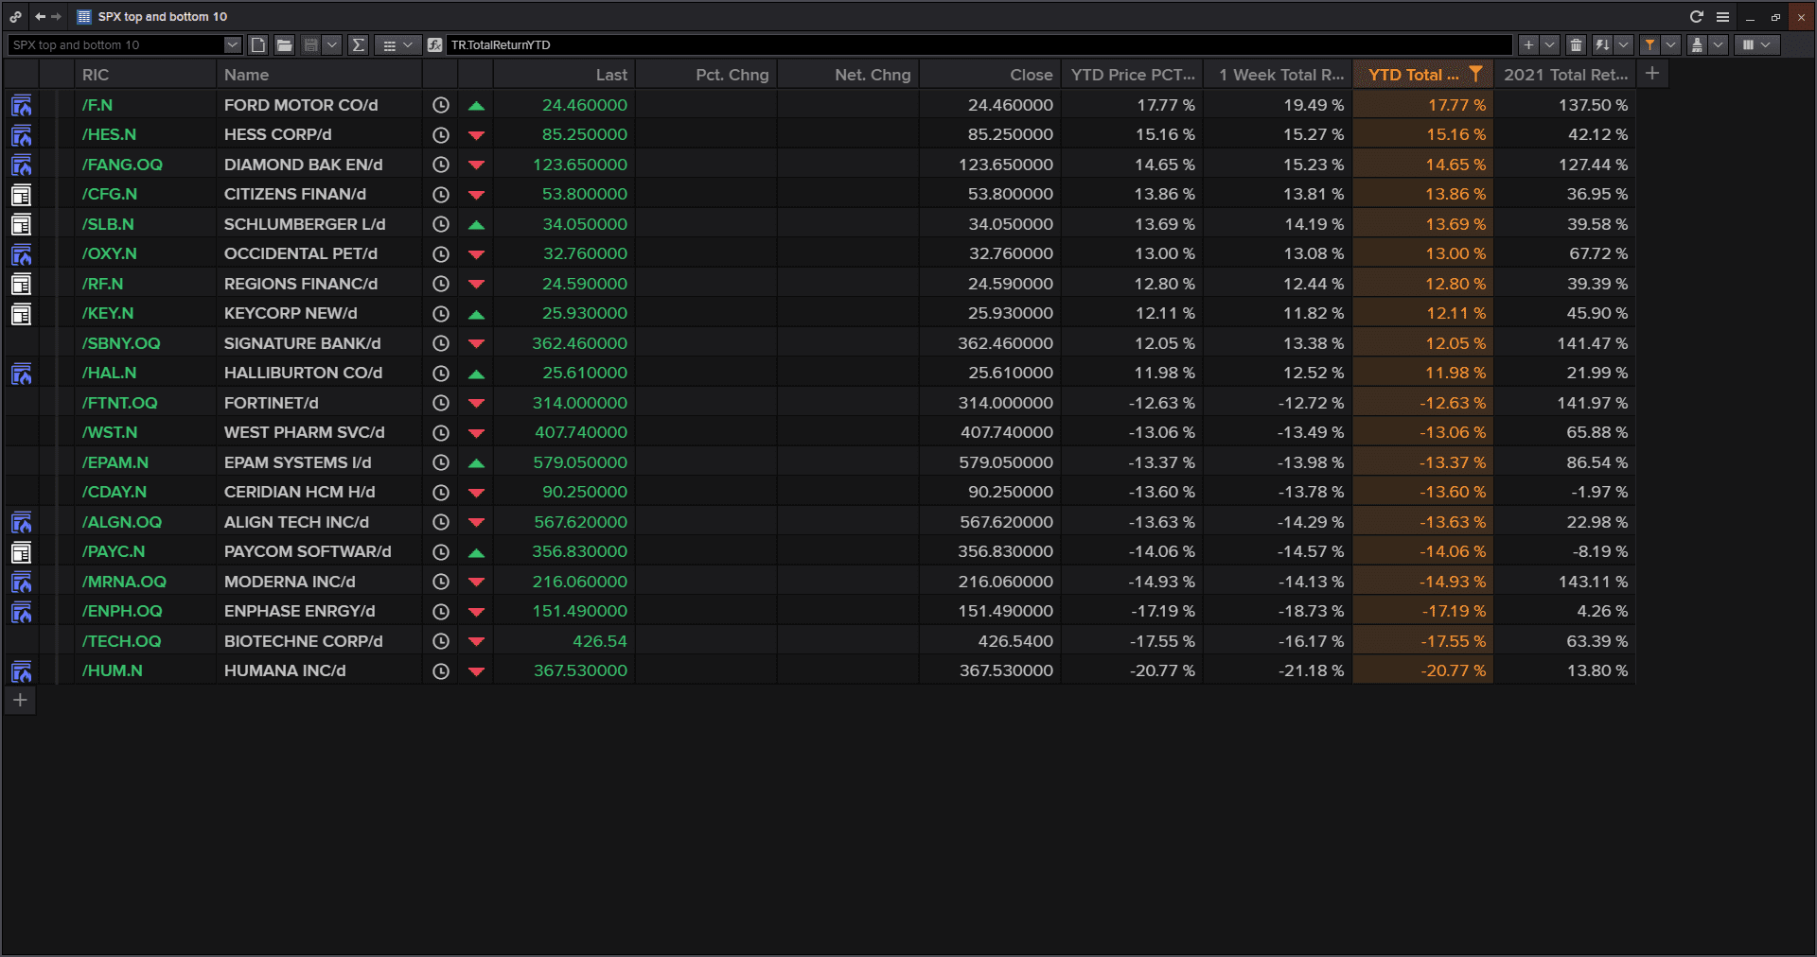The height and width of the screenshot is (957, 1817).
Task: Click the document icon beside /PAYC.N
Action: pos(21,552)
